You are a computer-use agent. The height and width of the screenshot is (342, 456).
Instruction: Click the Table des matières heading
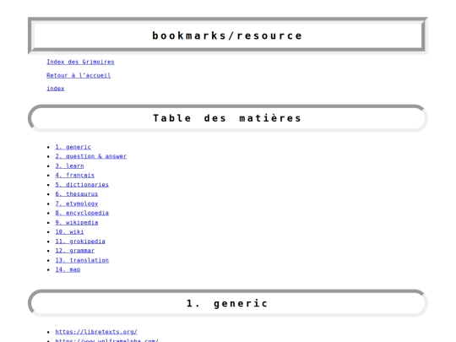coord(228,118)
